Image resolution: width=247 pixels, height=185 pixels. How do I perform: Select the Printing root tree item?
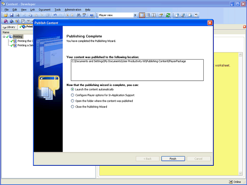(18, 37)
